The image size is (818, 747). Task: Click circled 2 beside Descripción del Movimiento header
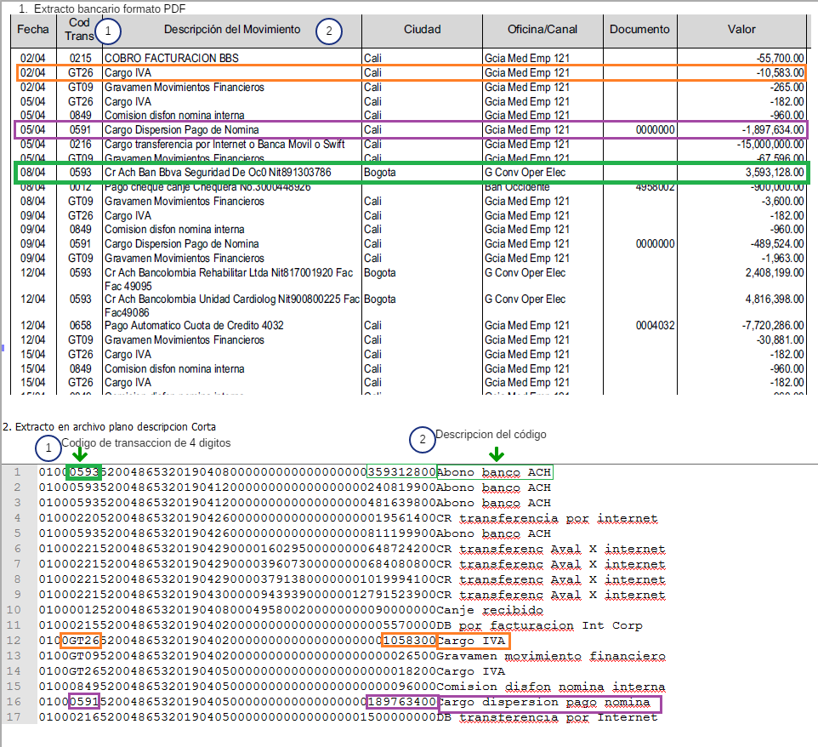329,31
